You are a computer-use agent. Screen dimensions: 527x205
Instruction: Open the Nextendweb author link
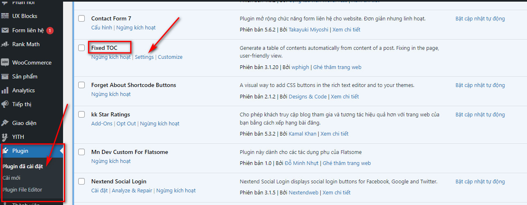coord(303,192)
